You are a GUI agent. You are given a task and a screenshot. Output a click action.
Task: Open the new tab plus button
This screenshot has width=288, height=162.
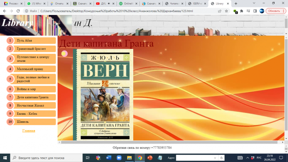click(236, 3)
